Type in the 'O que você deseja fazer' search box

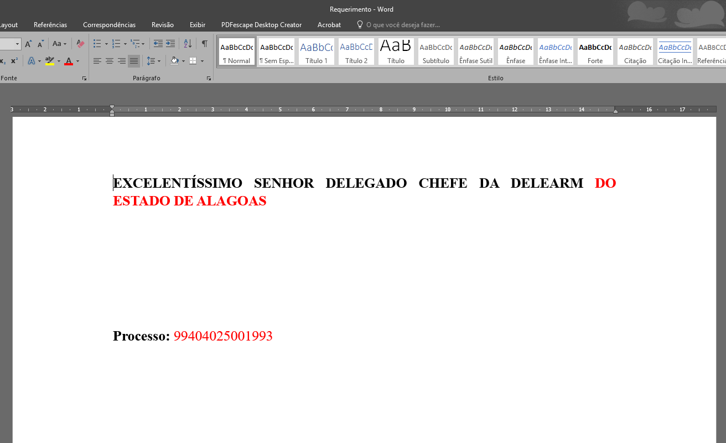point(403,25)
